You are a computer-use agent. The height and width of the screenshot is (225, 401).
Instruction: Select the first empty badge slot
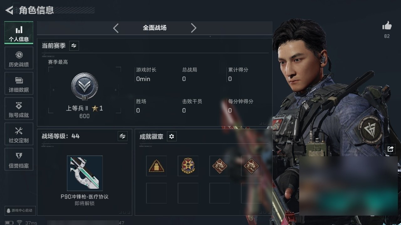[x=156, y=193]
